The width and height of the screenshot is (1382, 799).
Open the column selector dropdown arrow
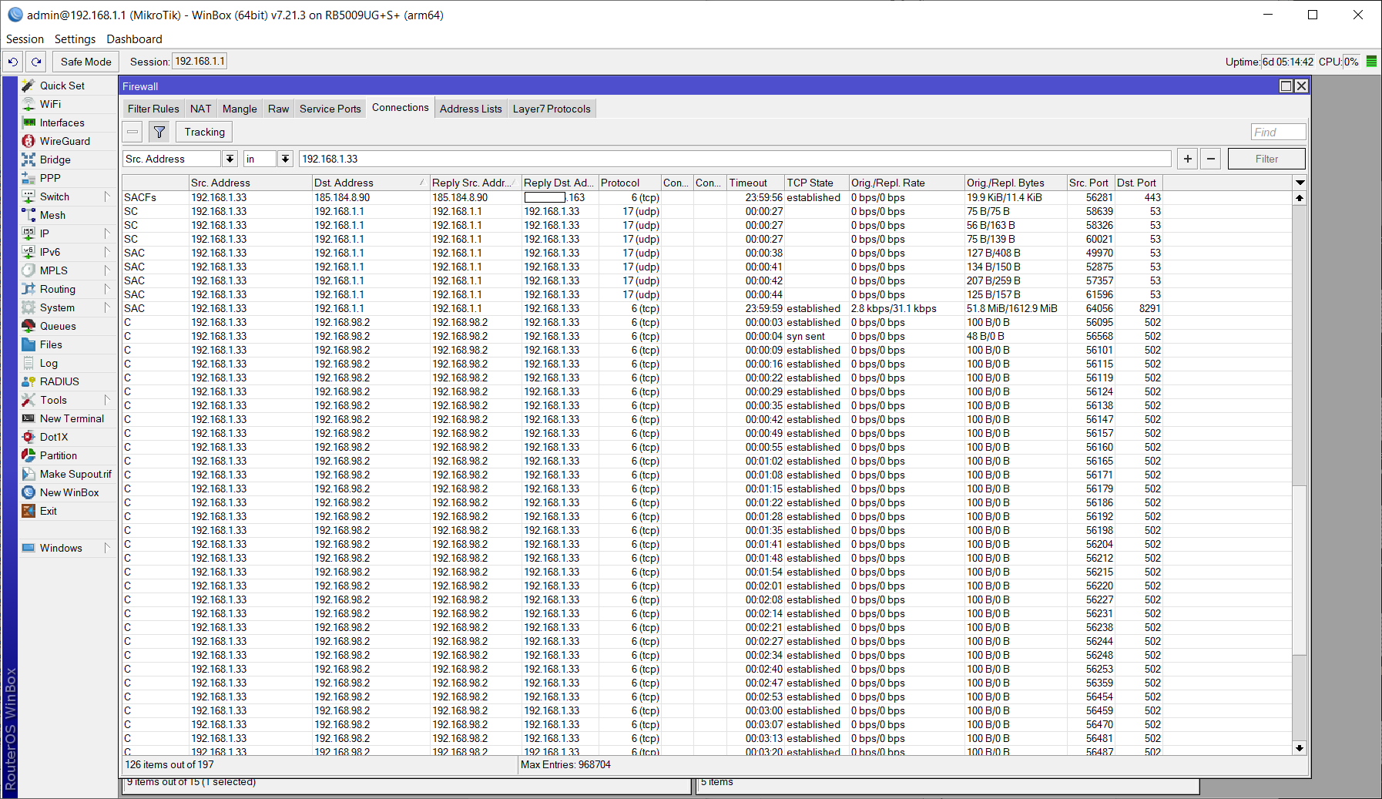click(1300, 183)
